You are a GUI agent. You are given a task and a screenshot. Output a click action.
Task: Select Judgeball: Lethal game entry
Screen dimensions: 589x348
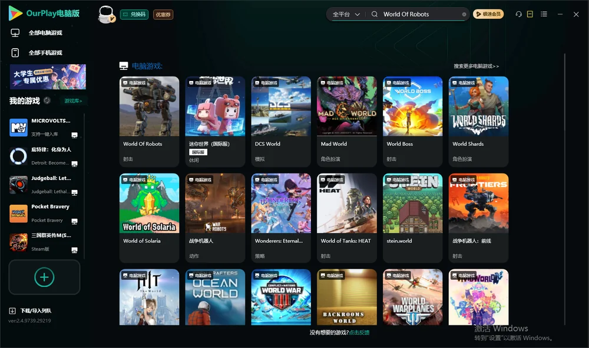(45, 185)
